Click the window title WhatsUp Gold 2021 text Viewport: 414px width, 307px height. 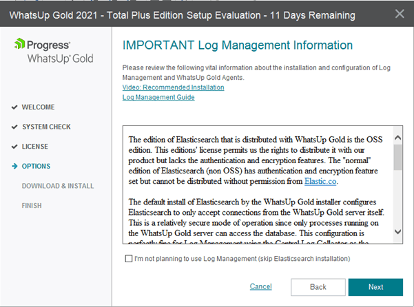pyautogui.click(x=182, y=15)
